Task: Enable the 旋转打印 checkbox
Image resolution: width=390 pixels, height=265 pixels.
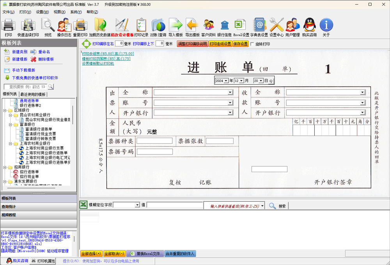Action: (252, 44)
